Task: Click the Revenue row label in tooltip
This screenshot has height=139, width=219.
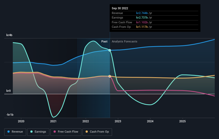Action: pos(117,13)
